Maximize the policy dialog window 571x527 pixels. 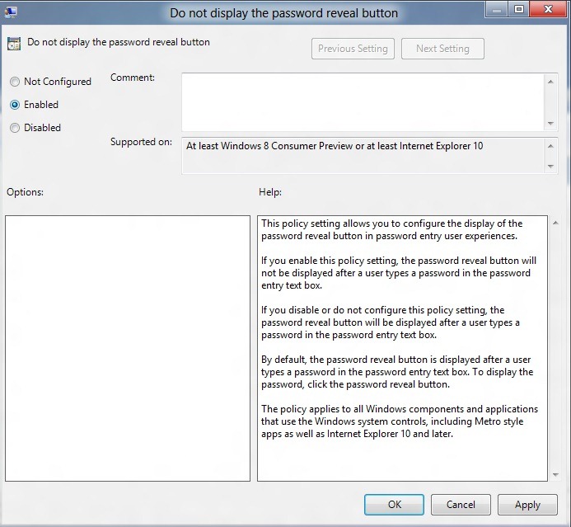[x=519, y=10]
